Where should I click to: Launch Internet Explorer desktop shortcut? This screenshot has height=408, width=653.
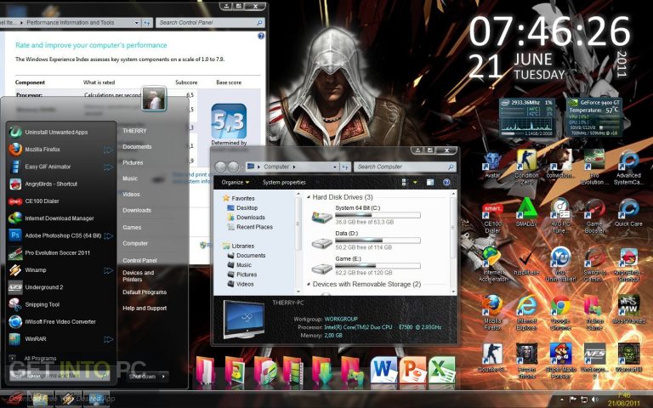(x=526, y=314)
